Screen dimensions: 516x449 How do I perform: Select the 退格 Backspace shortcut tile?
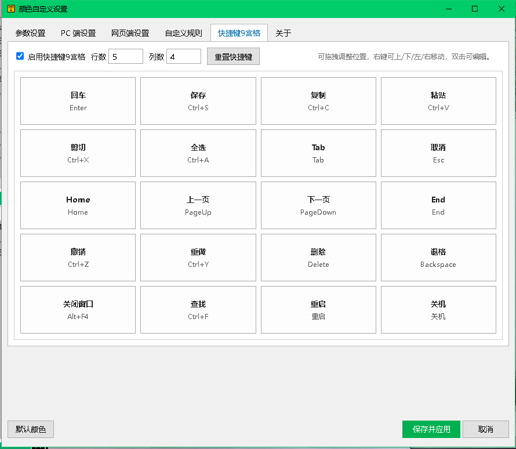(438, 258)
